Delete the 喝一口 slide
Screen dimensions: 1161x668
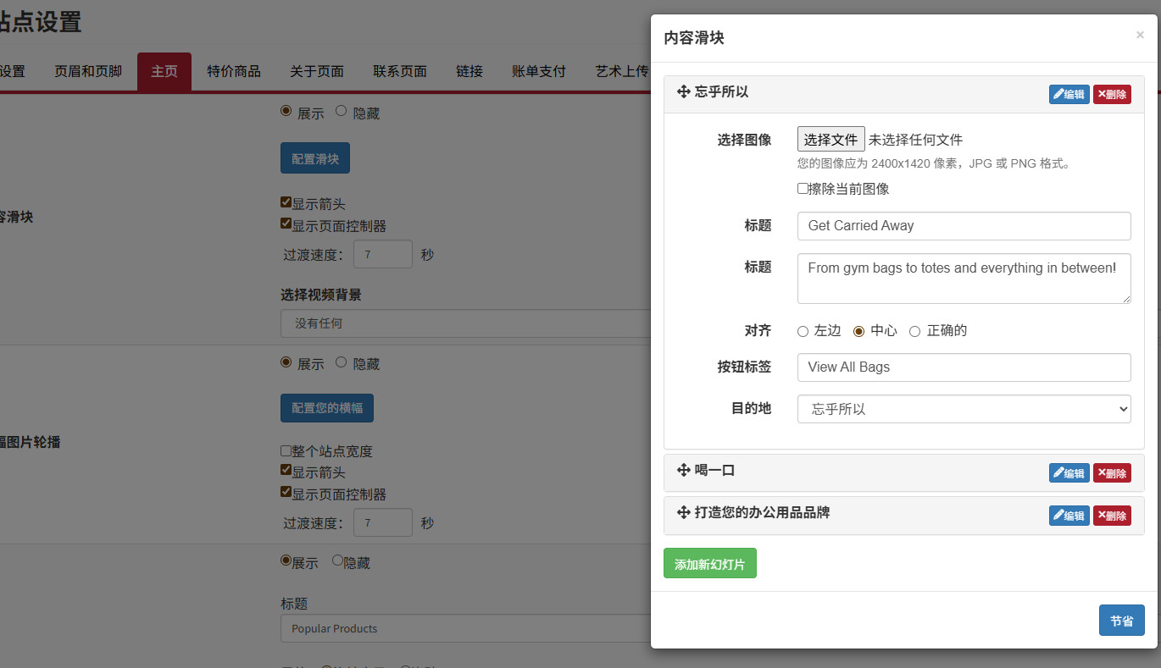pyautogui.click(x=1112, y=472)
